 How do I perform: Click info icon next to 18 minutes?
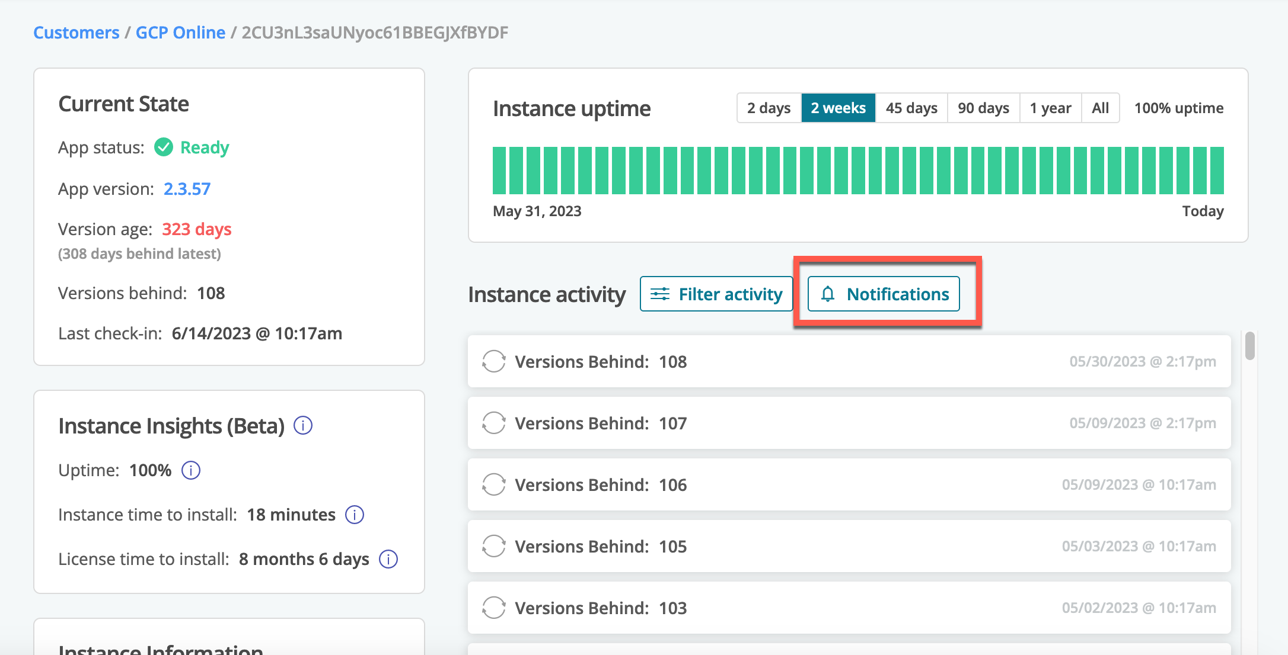pos(355,515)
